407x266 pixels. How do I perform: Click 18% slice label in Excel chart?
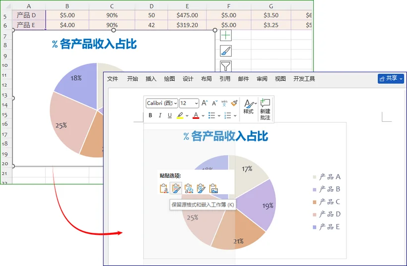tap(76, 78)
